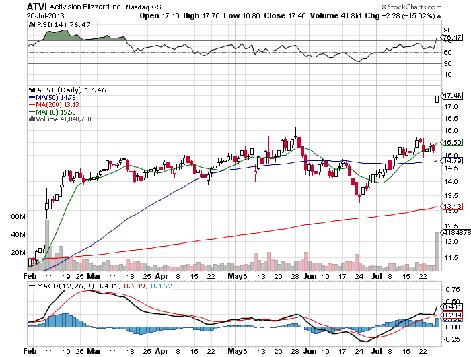
Task: Click the Jun month label under the price chart
Action: tap(310, 276)
